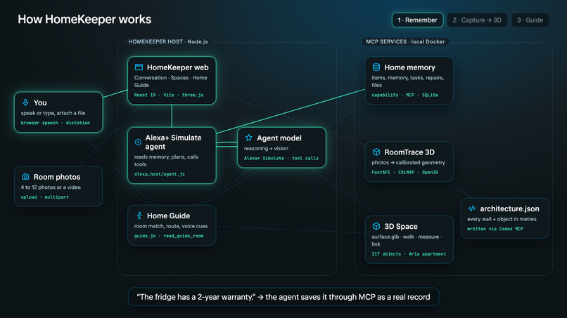The height and width of the screenshot is (318, 567).
Task: Click the "How HomeKeeper works" heading
Action: coord(84,19)
